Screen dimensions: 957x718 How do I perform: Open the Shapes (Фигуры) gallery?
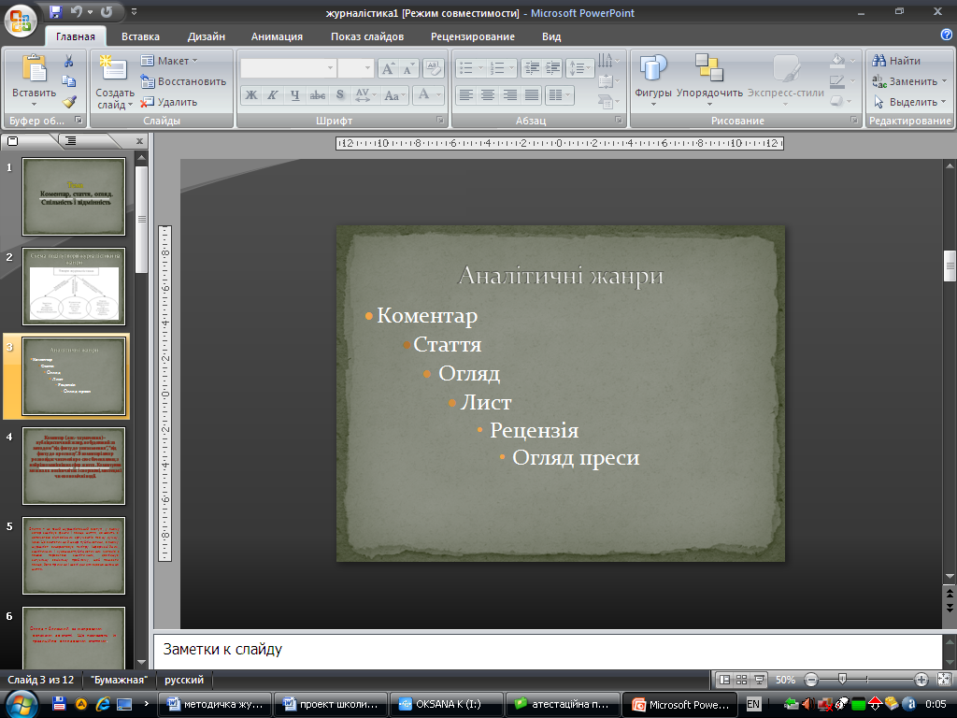tap(653, 68)
